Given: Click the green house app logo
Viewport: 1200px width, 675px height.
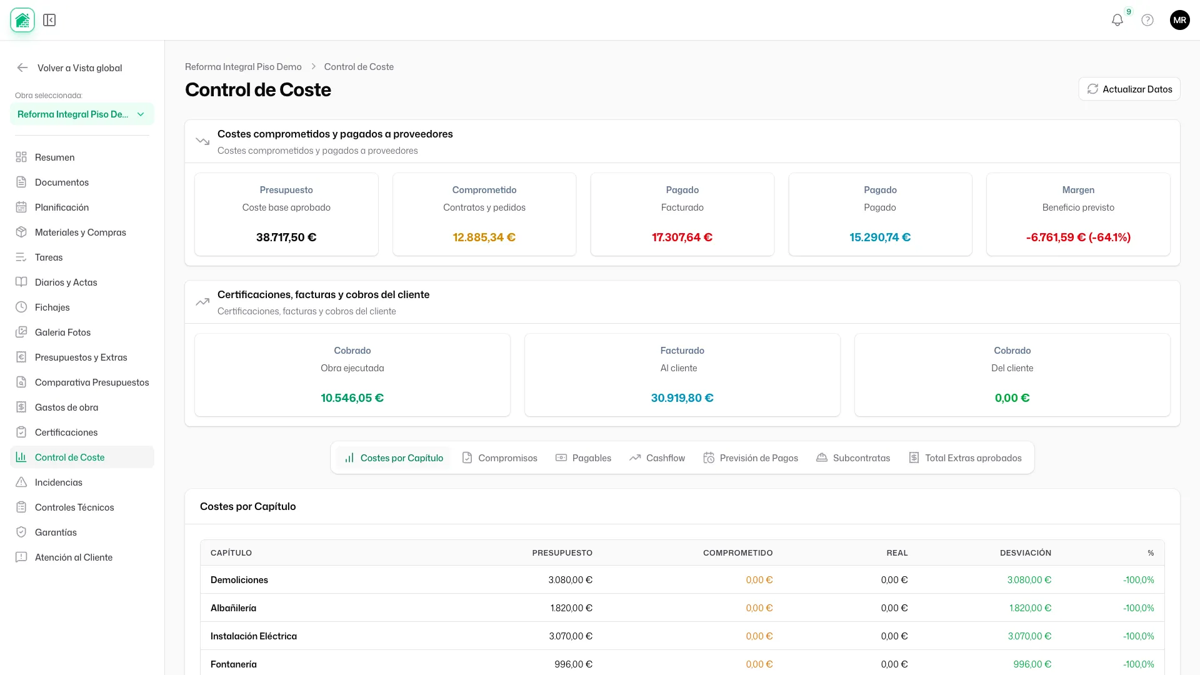Looking at the screenshot, I should tap(22, 20).
